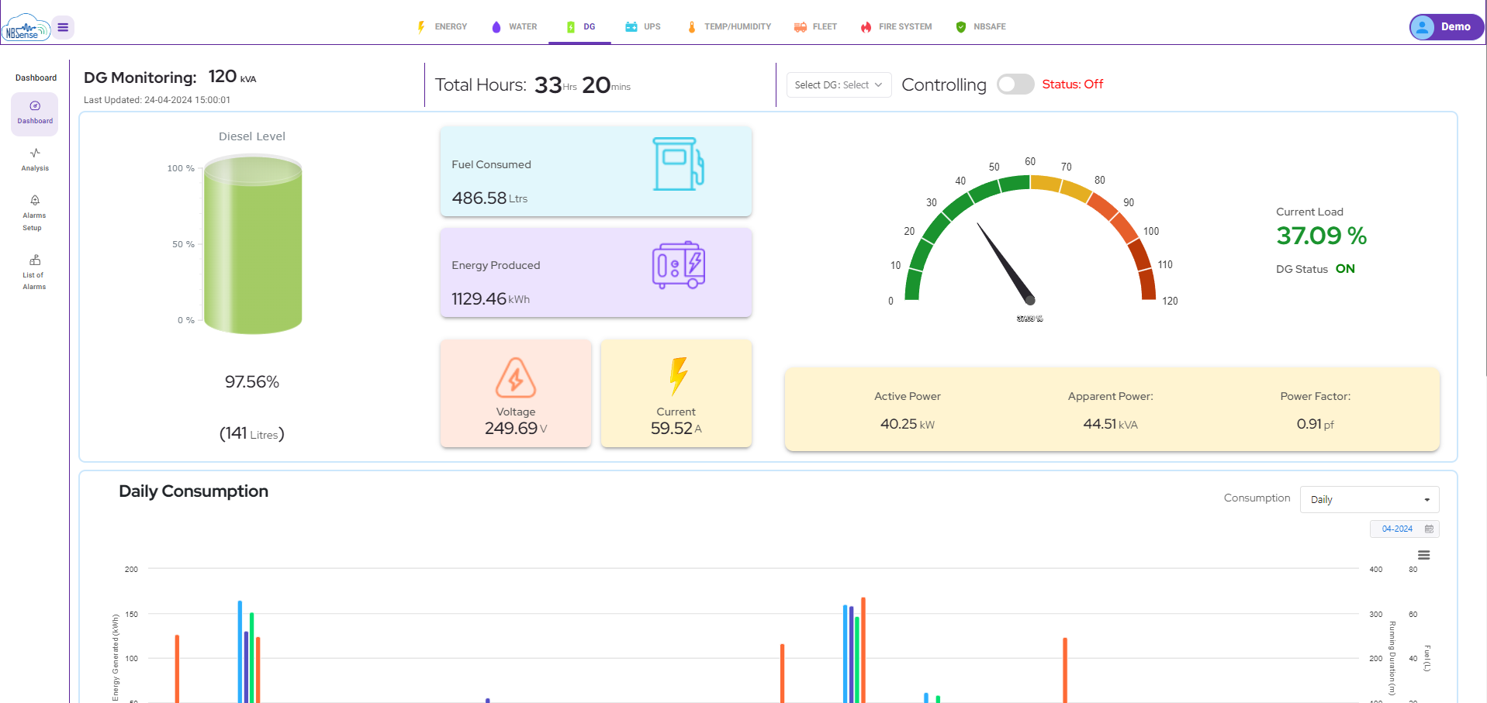The width and height of the screenshot is (1487, 703).
Task: Click the DG Status ON label
Action: pos(1316,269)
